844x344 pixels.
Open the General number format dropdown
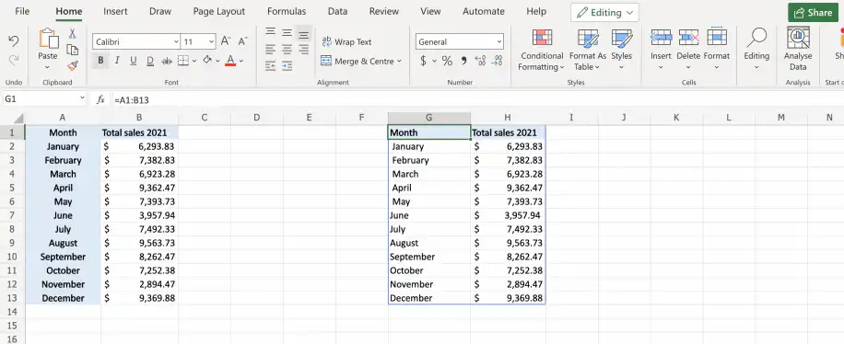[x=499, y=41]
